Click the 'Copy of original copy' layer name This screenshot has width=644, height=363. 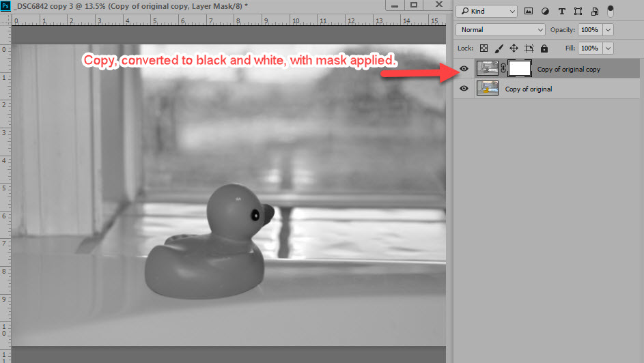[568, 70]
